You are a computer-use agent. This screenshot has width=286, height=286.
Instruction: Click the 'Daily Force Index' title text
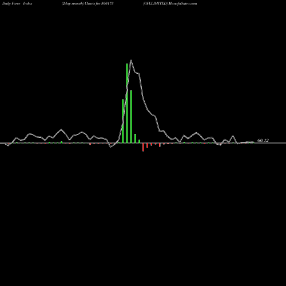point(17,3)
